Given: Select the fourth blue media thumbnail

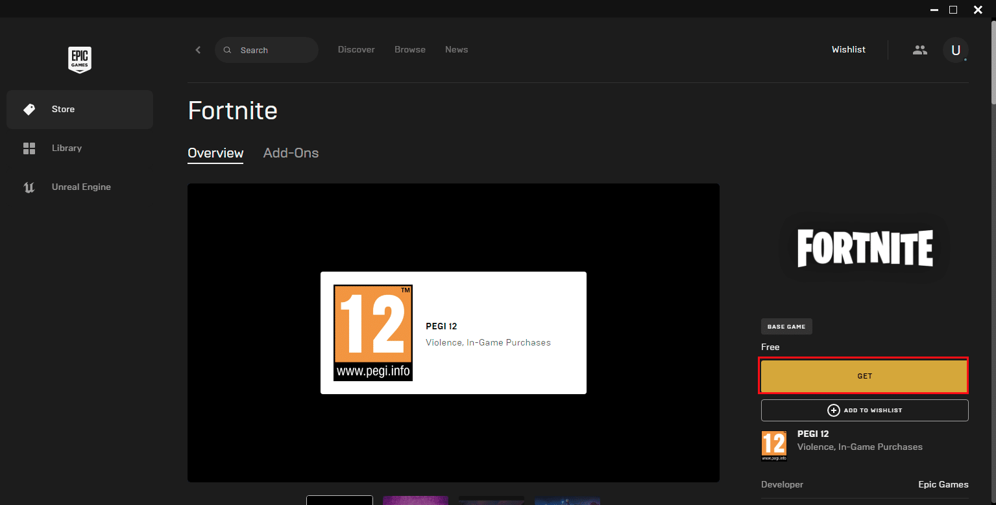Looking at the screenshot, I should tap(567, 500).
